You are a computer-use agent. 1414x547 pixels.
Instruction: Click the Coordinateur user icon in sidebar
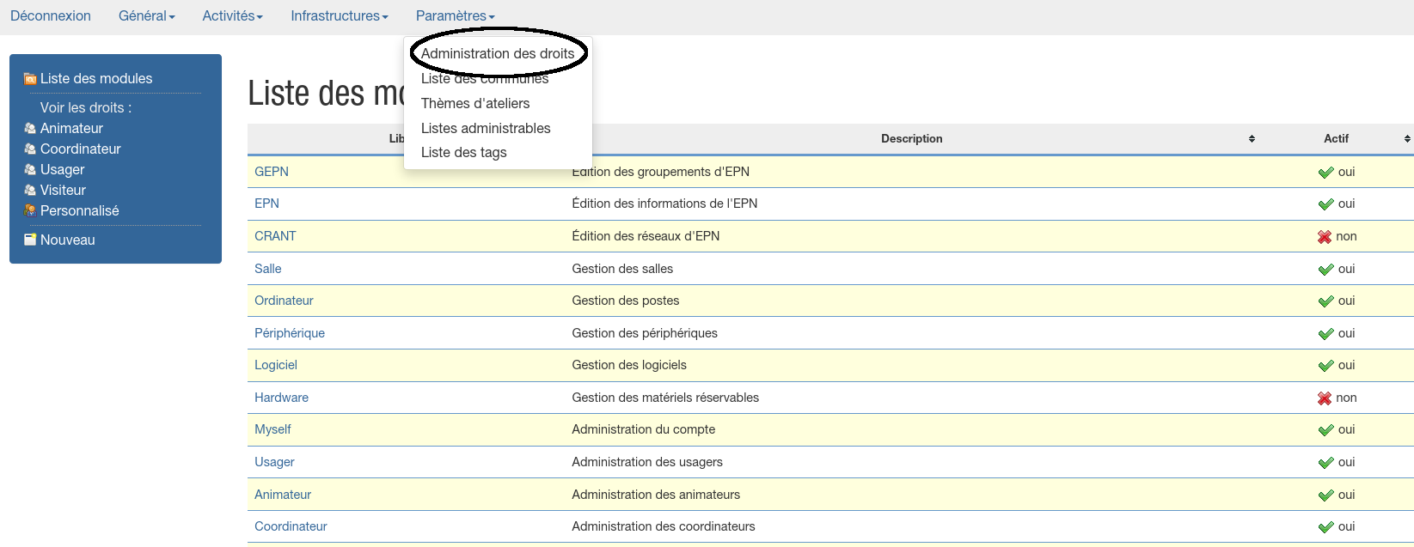tap(30, 149)
